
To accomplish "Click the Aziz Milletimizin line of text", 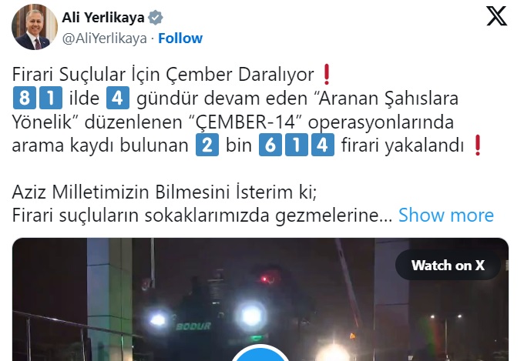I will [x=164, y=192].
